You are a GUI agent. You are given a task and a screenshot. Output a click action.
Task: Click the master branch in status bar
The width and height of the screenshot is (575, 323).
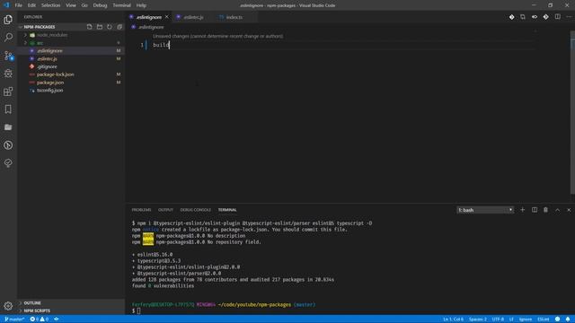tap(14, 319)
